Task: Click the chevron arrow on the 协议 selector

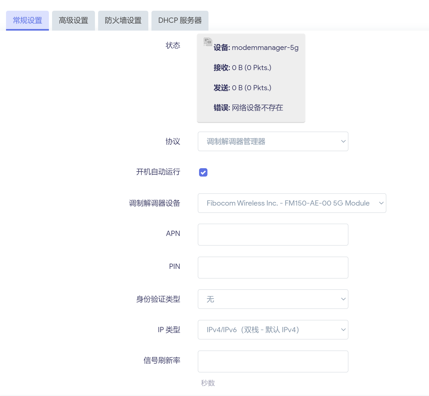Action: pyautogui.click(x=343, y=141)
